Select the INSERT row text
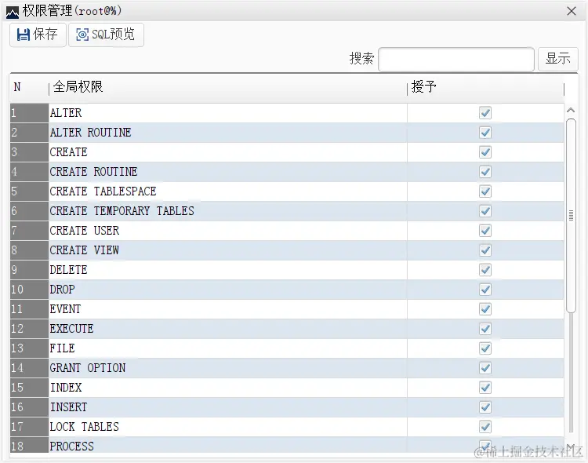 (x=69, y=407)
